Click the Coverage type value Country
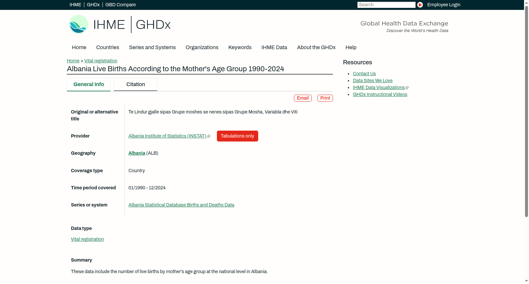529x284 pixels. click(x=137, y=171)
